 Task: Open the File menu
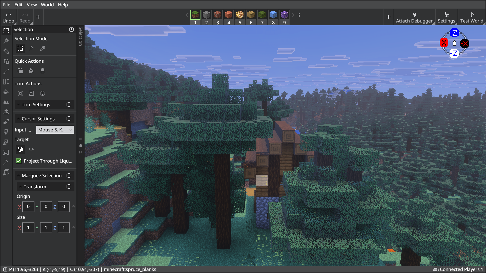point(7,5)
